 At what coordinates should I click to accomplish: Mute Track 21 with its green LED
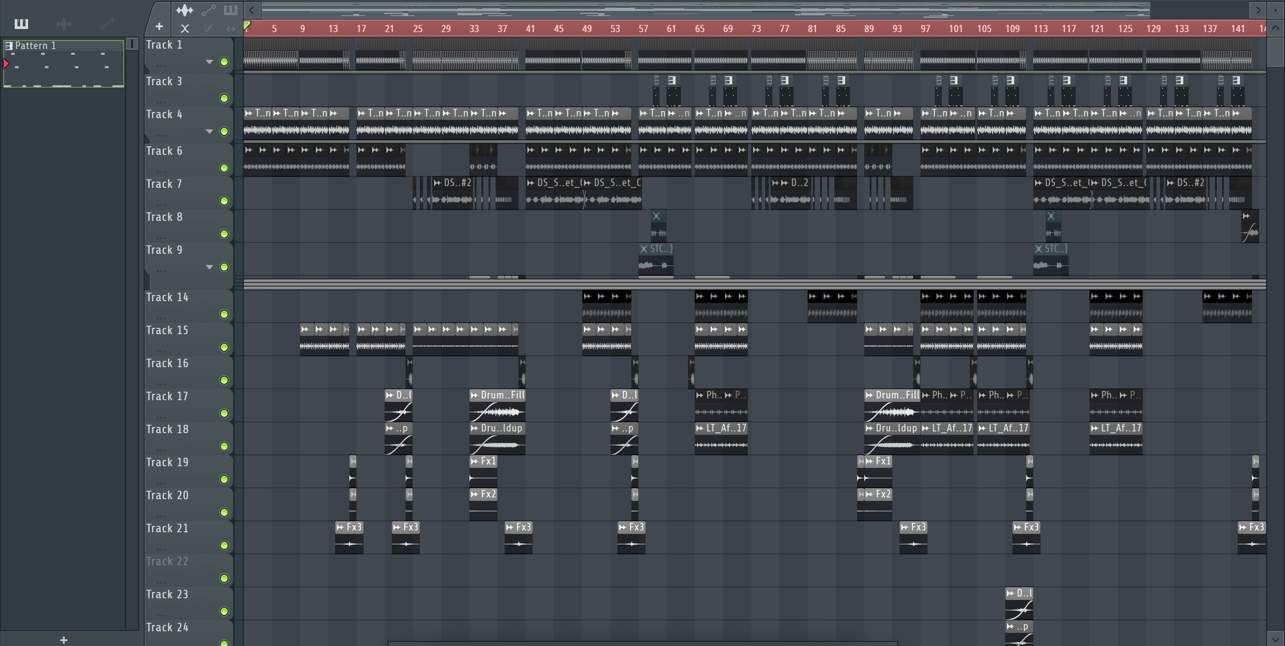point(224,545)
